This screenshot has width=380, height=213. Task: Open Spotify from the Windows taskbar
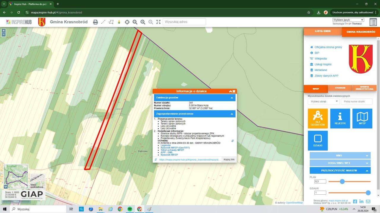(x=130, y=209)
